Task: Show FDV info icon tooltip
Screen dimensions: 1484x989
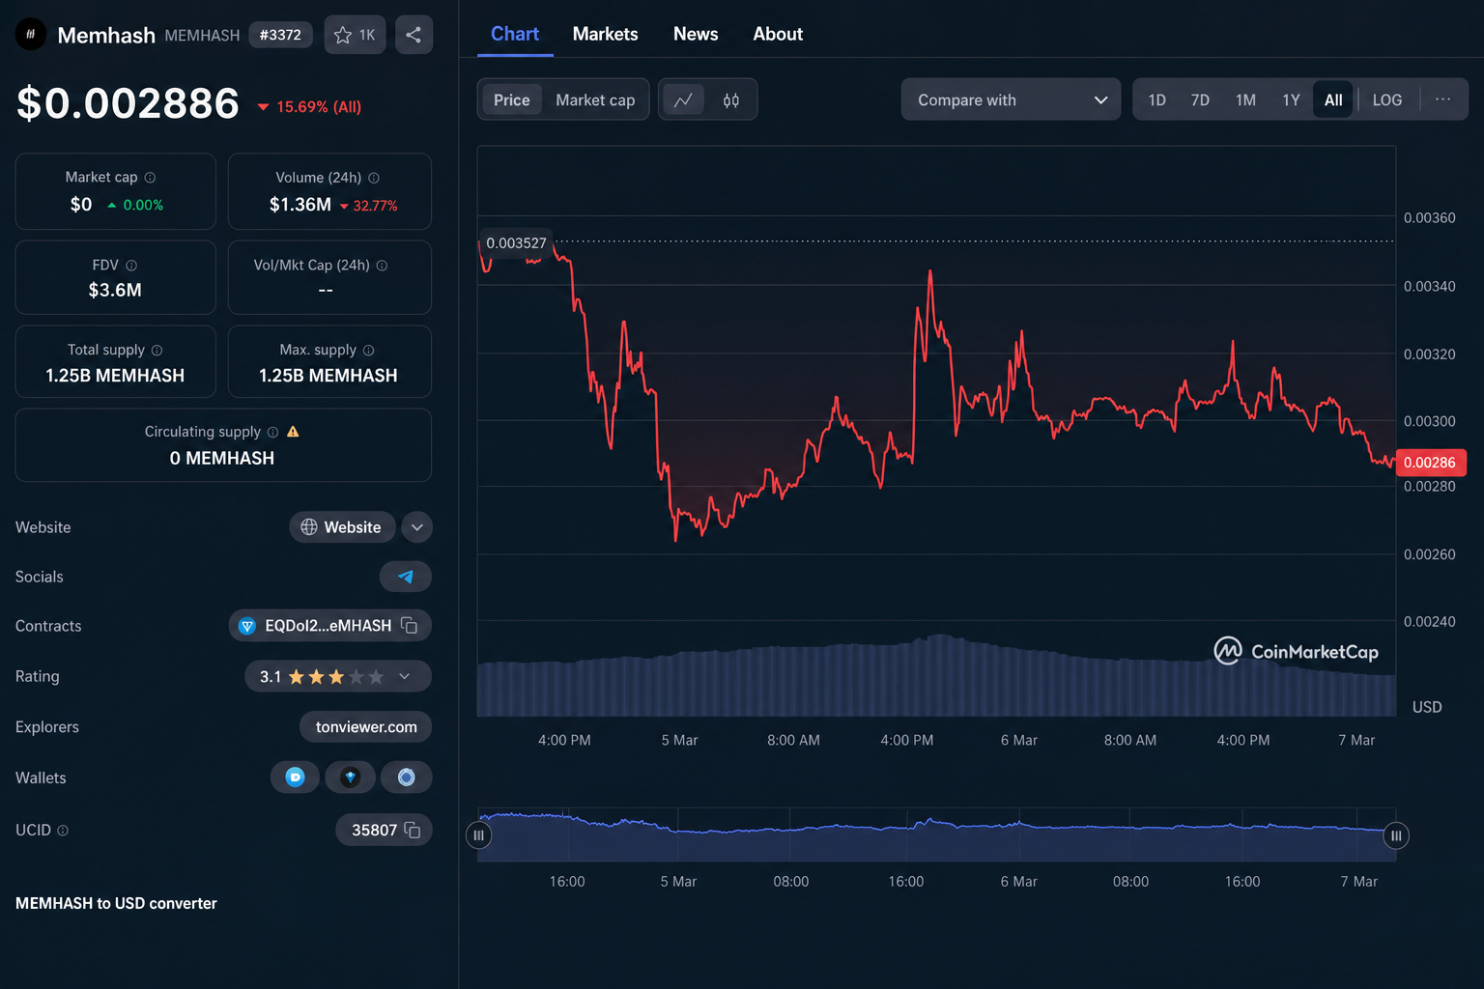Action: [x=131, y=266]
